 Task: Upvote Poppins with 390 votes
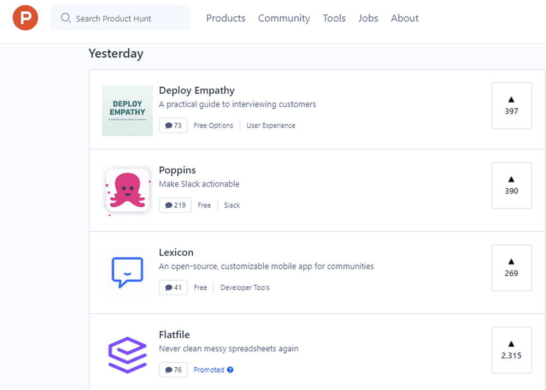click(512, 185)
